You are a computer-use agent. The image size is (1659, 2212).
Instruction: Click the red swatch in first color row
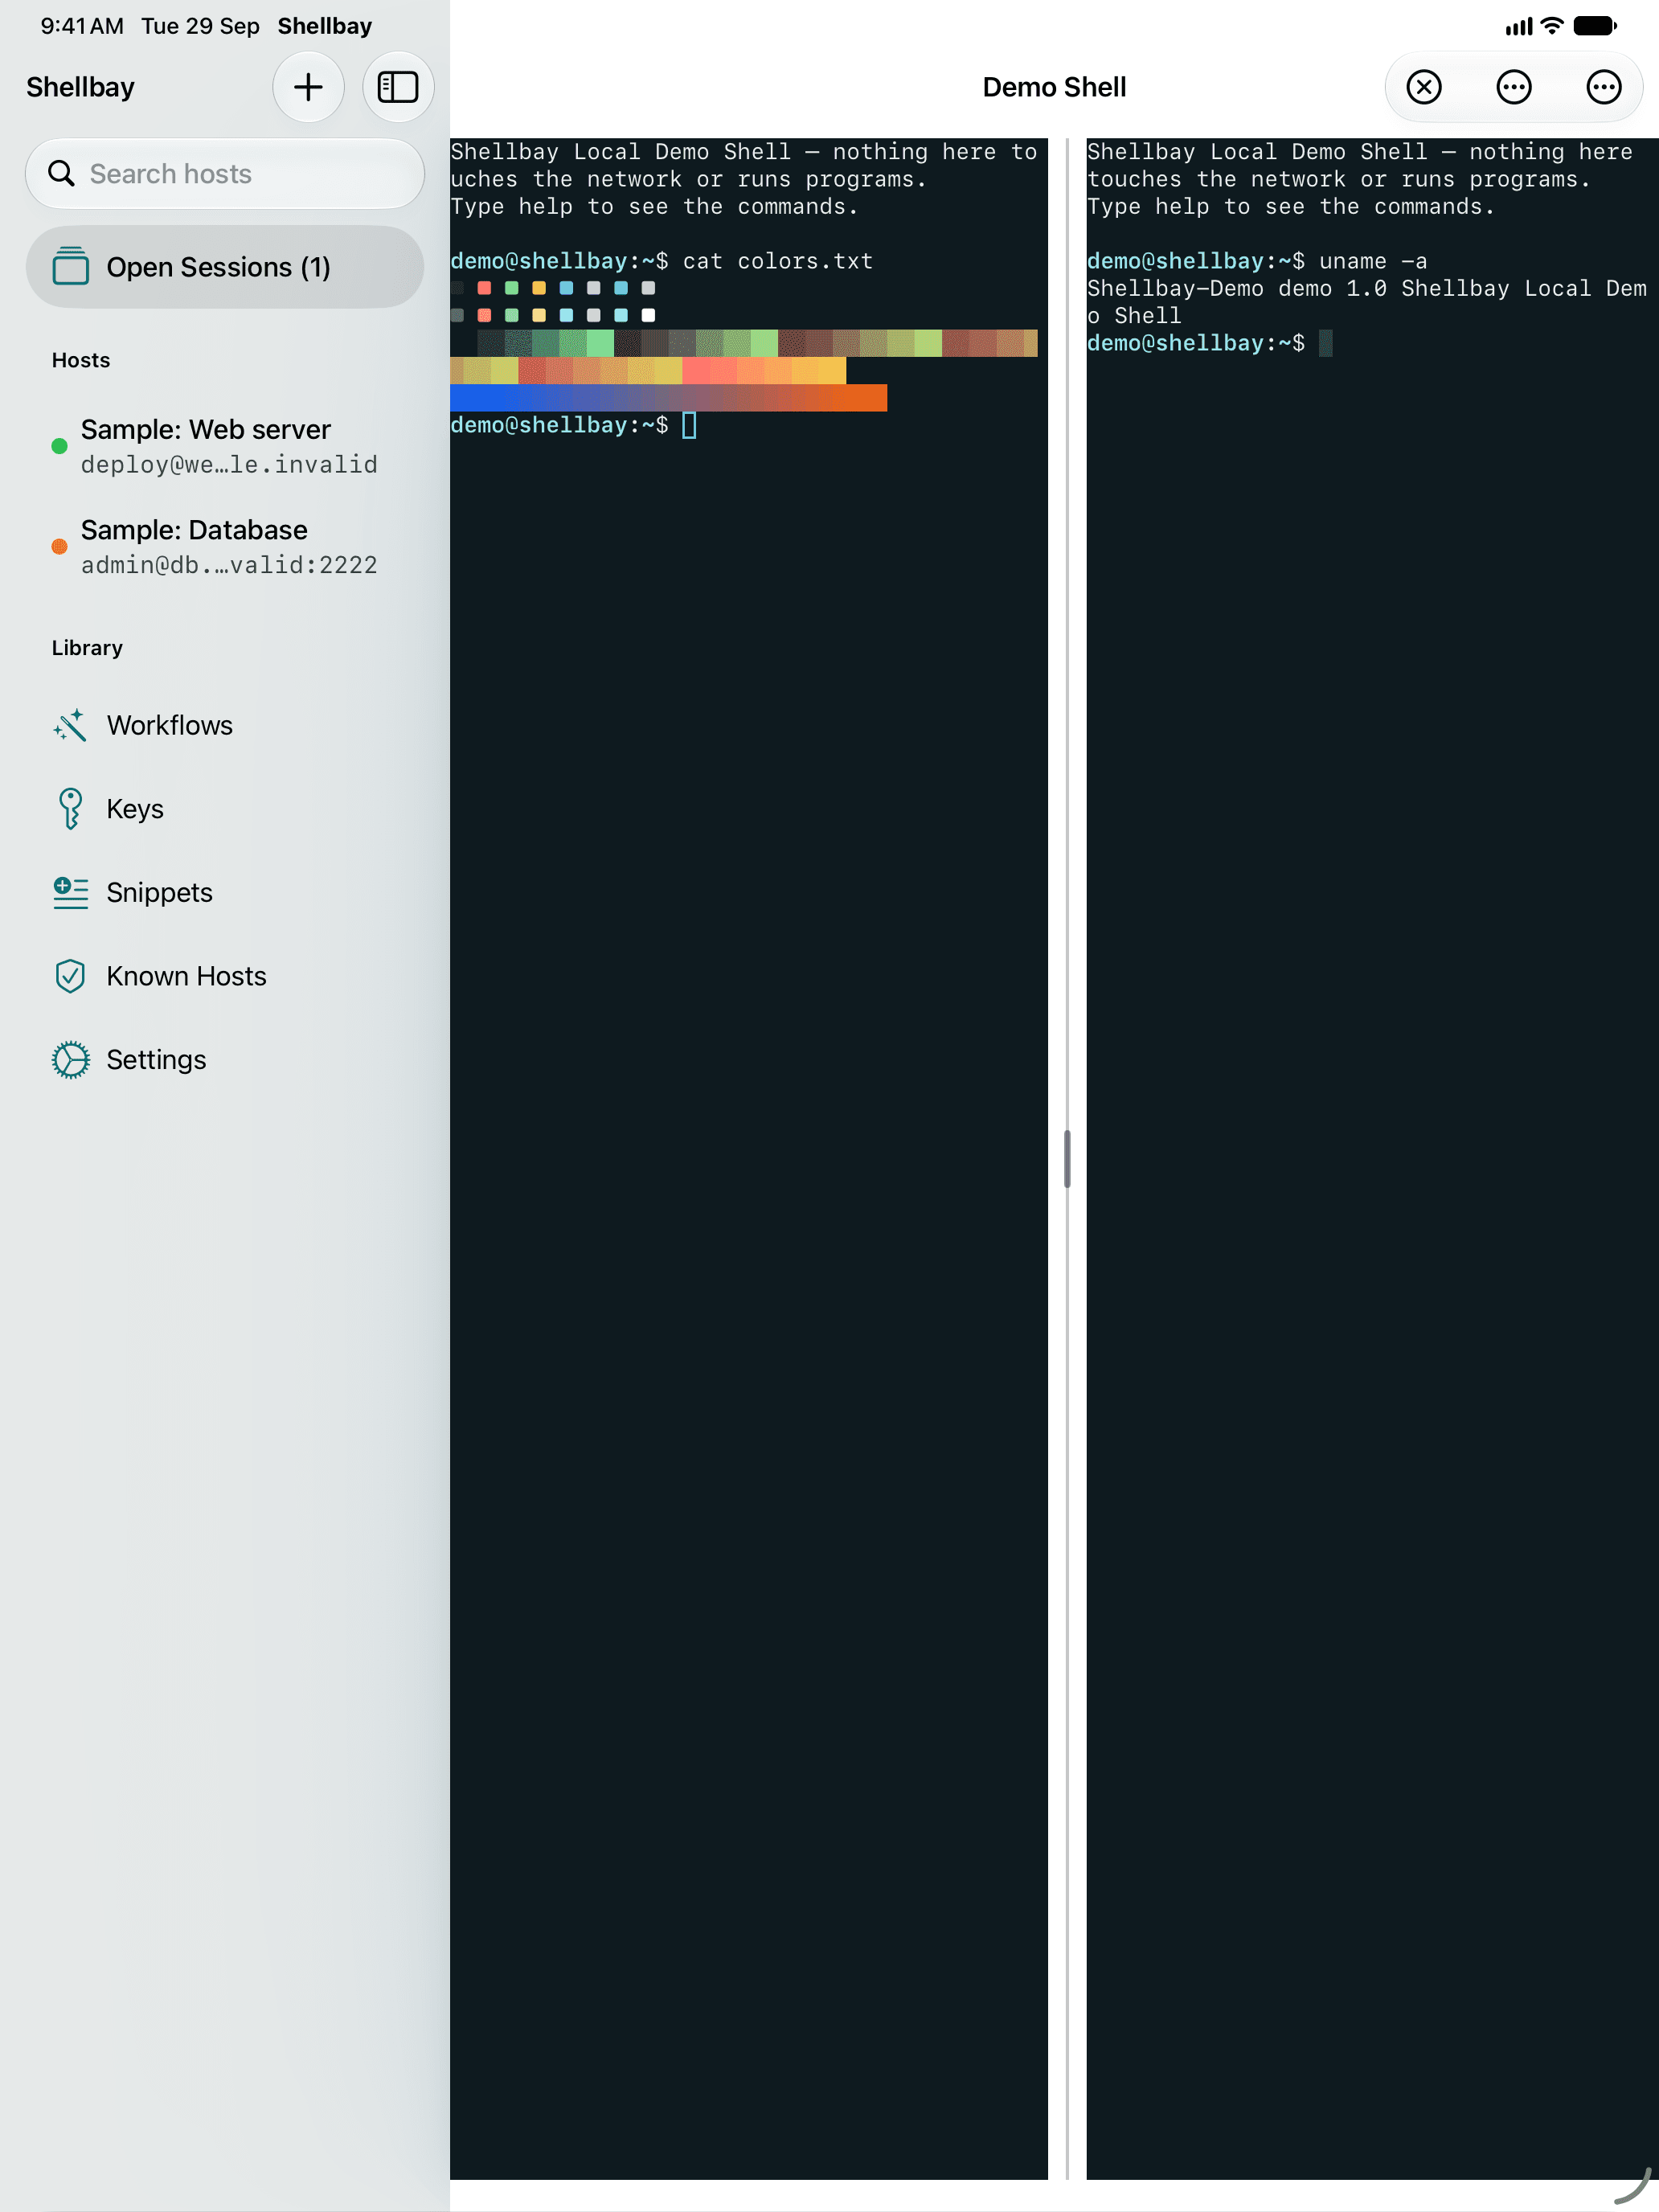click(484, 288)
